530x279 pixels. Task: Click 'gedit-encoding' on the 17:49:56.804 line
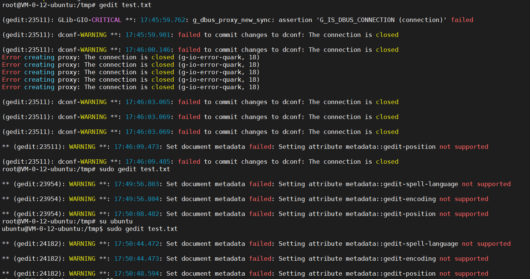(410, 199)
